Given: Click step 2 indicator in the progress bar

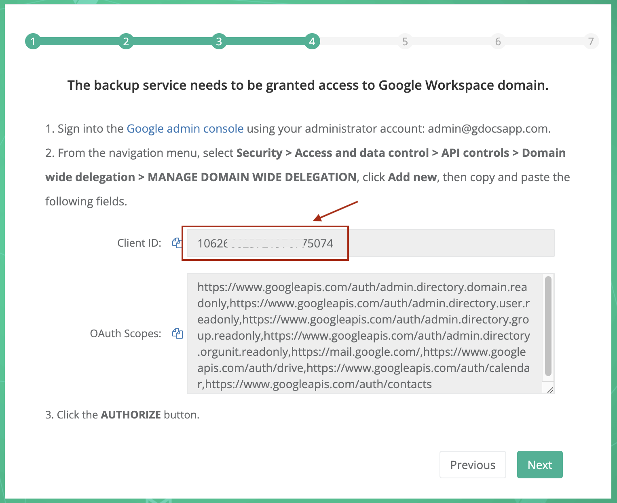Looking at the screenshot, I should 126,41.
